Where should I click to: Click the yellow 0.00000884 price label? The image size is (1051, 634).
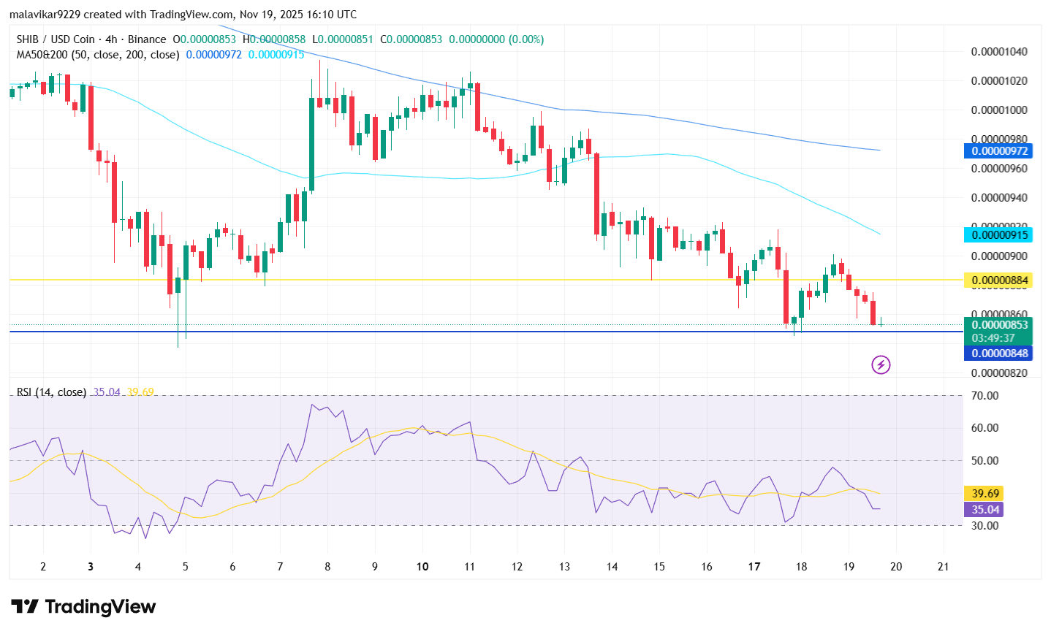tap(999, 280)
